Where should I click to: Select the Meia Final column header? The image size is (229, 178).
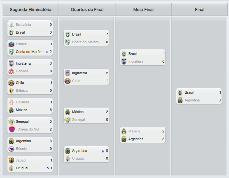coord(143,10)
